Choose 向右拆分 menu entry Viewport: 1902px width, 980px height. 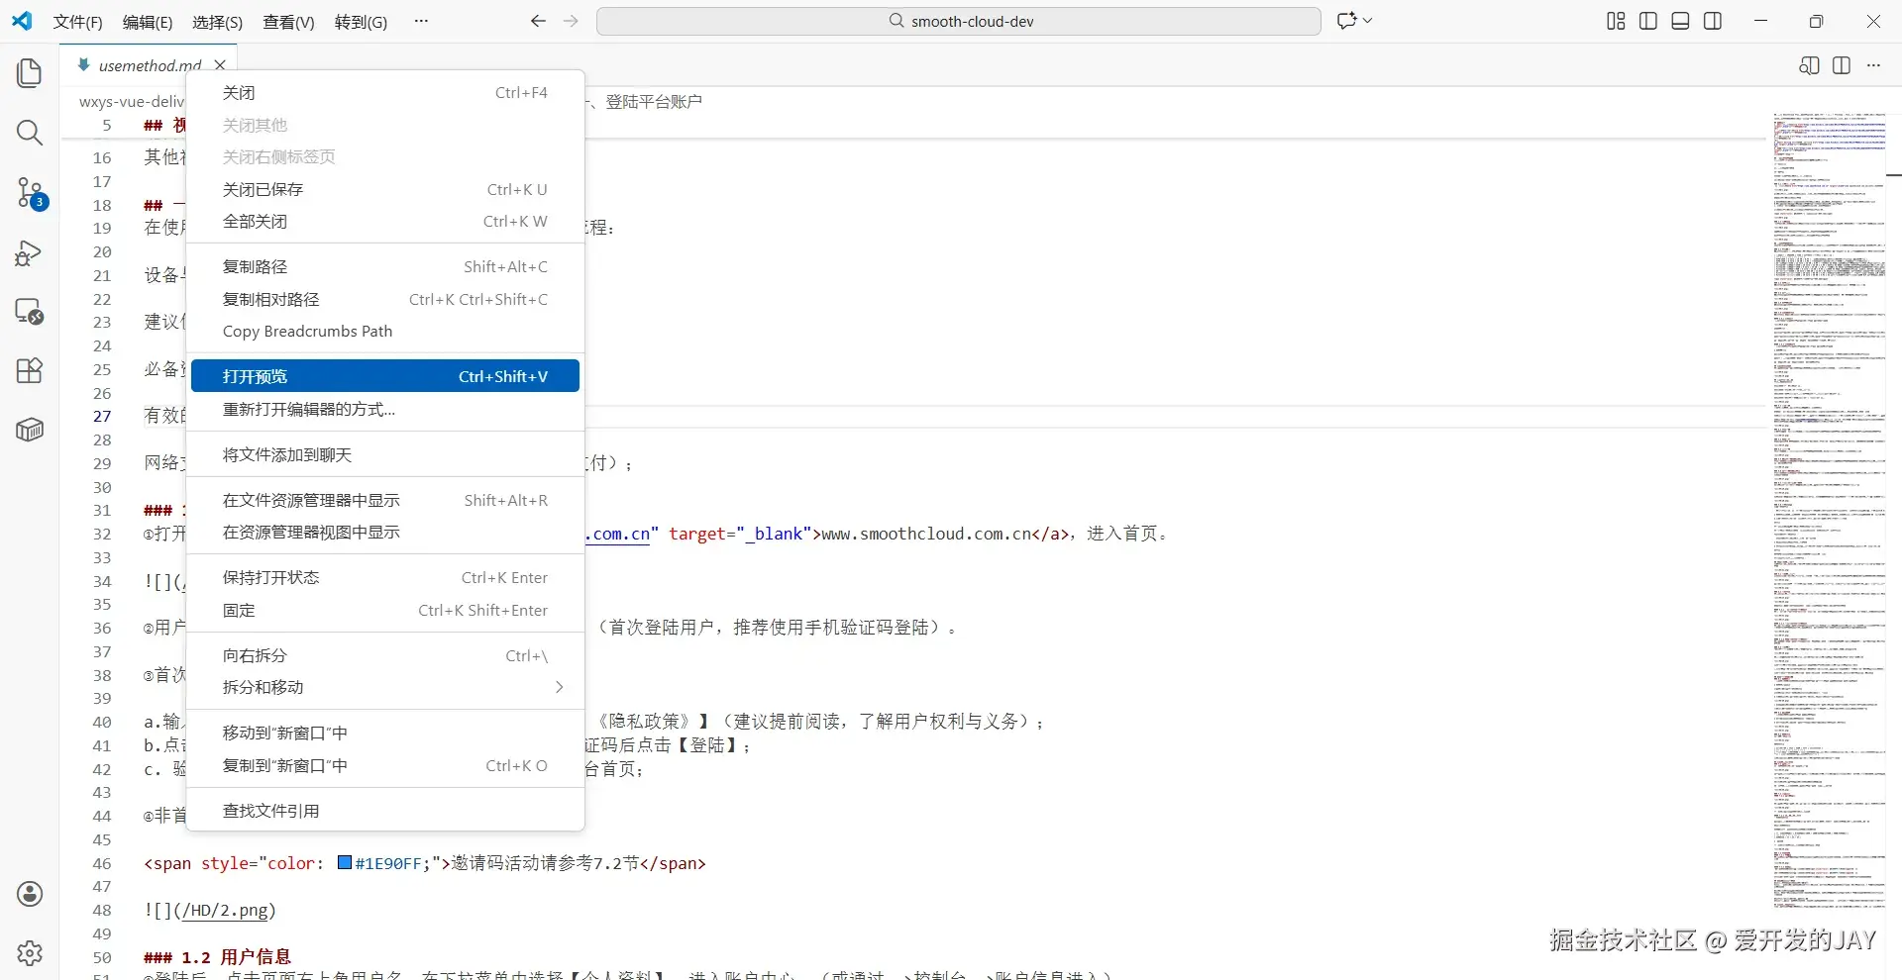(x=385, y=655)
